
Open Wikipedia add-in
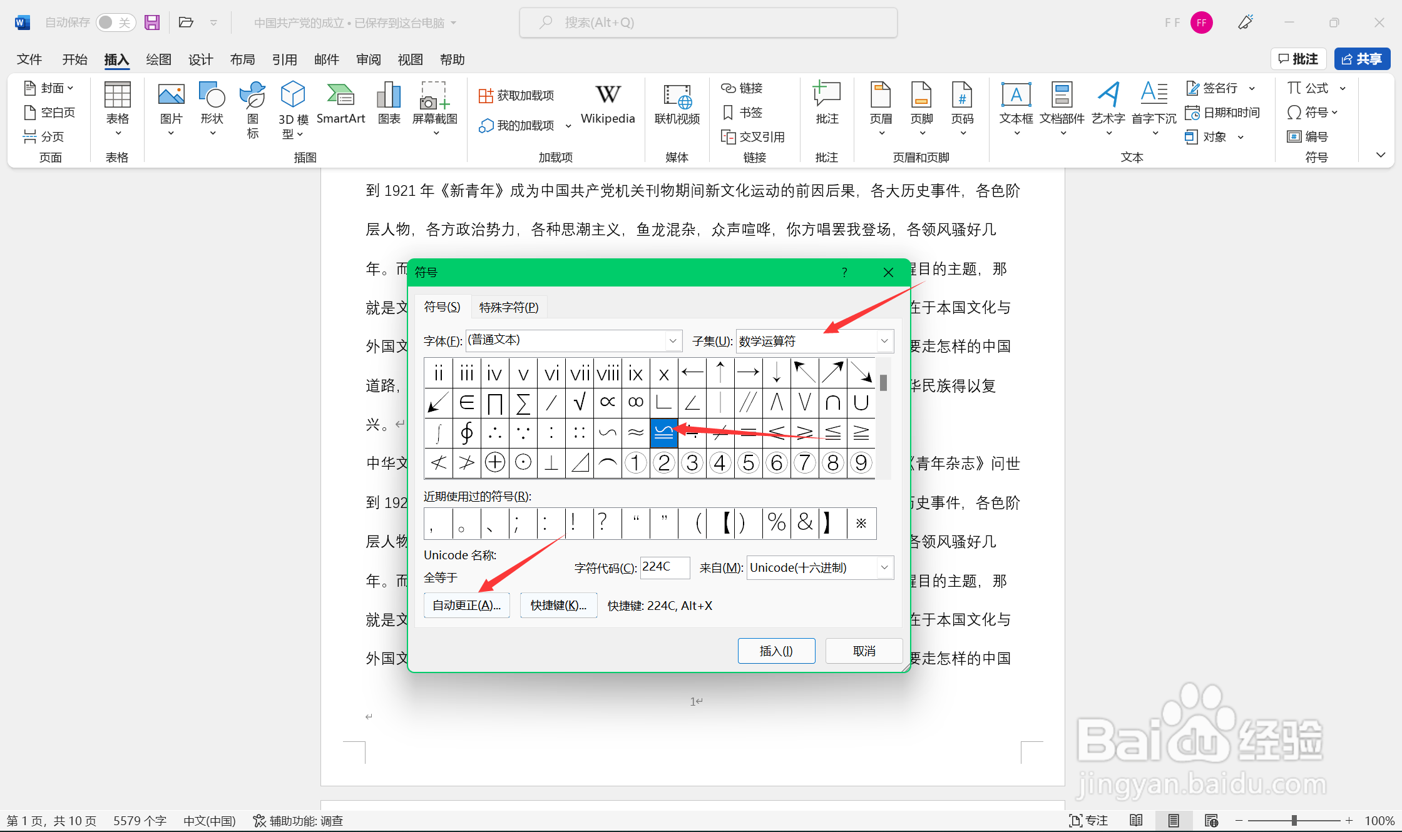point(608,104)
